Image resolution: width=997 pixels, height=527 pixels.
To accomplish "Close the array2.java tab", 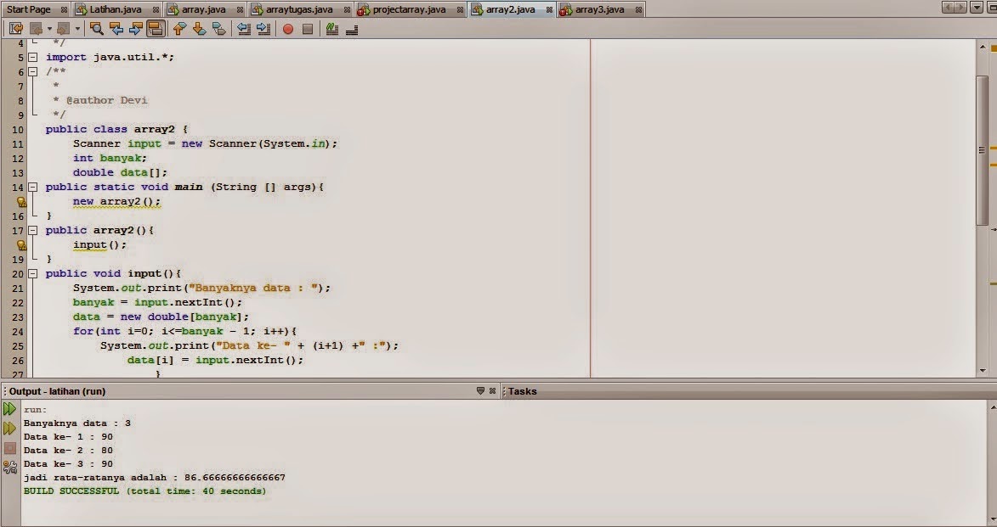I will pos(549,9).
